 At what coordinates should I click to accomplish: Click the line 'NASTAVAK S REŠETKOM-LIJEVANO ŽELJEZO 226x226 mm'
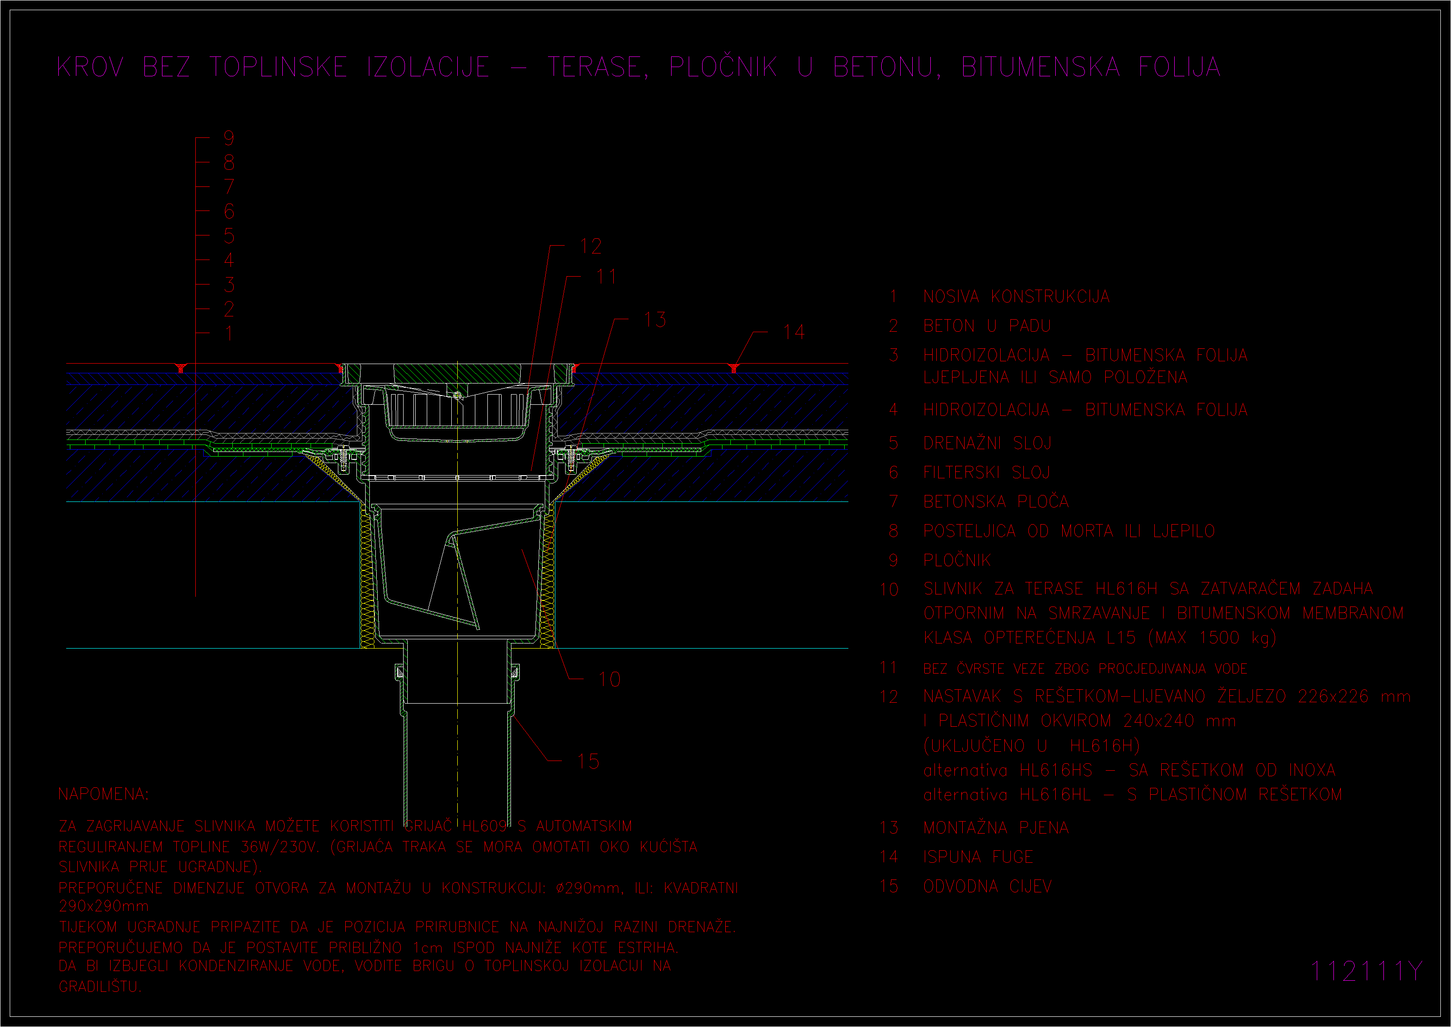(1167, 697)
